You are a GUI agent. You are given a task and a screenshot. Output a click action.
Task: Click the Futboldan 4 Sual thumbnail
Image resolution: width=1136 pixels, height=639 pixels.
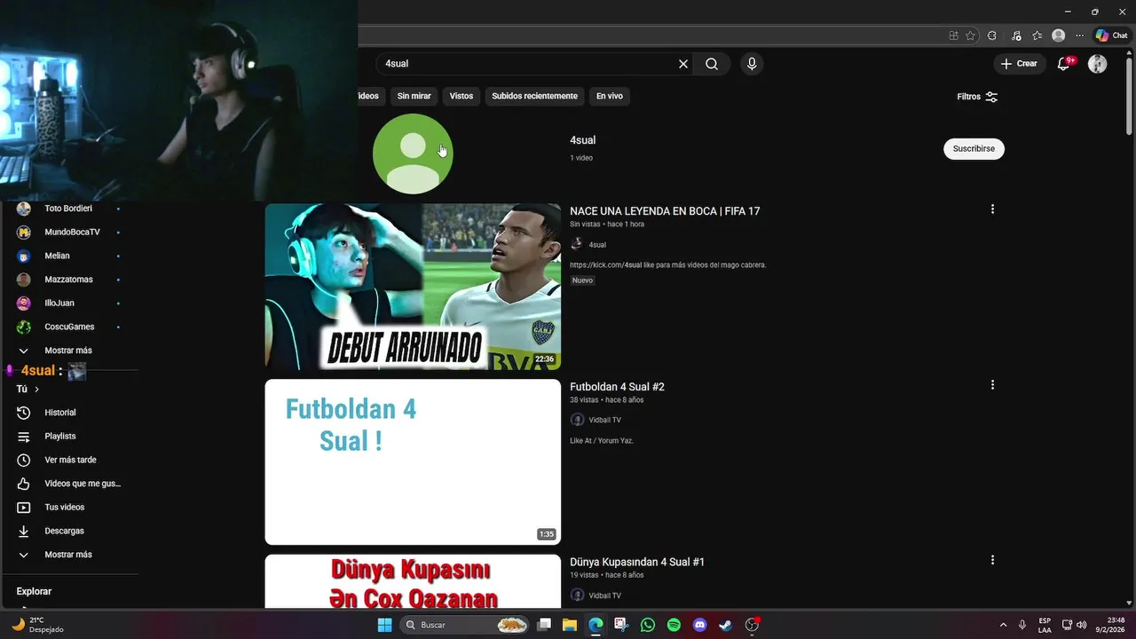[413, 461]
